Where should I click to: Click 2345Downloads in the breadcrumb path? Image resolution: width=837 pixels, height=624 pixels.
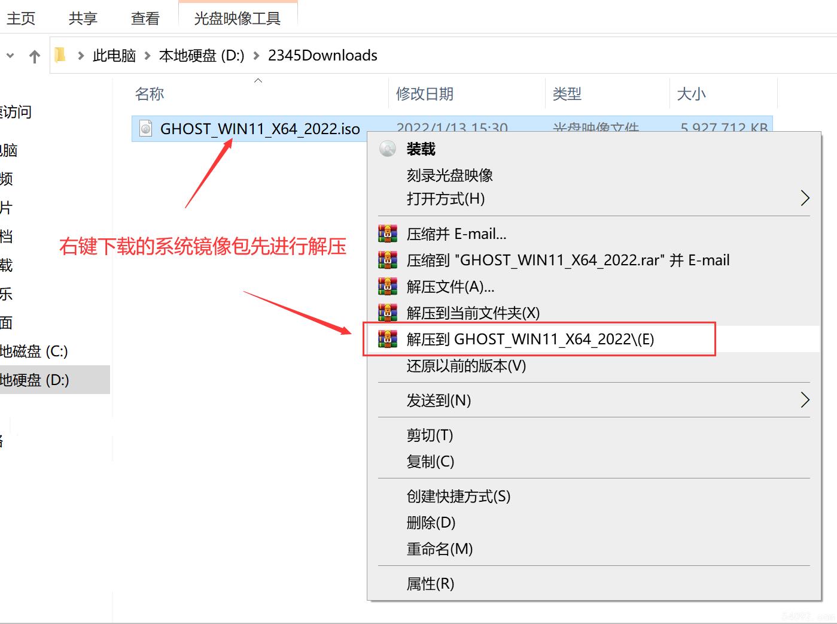(x=323, y=55)
